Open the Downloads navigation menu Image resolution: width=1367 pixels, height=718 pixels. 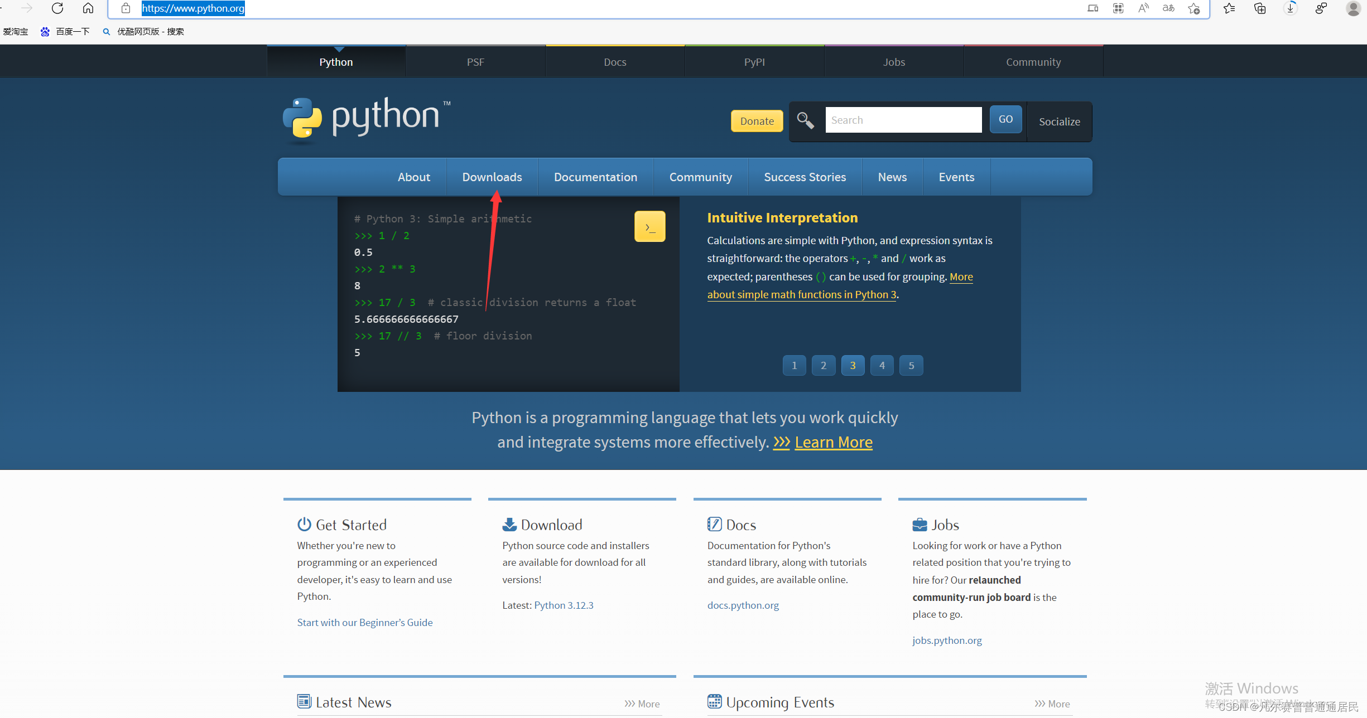(492, 177)
